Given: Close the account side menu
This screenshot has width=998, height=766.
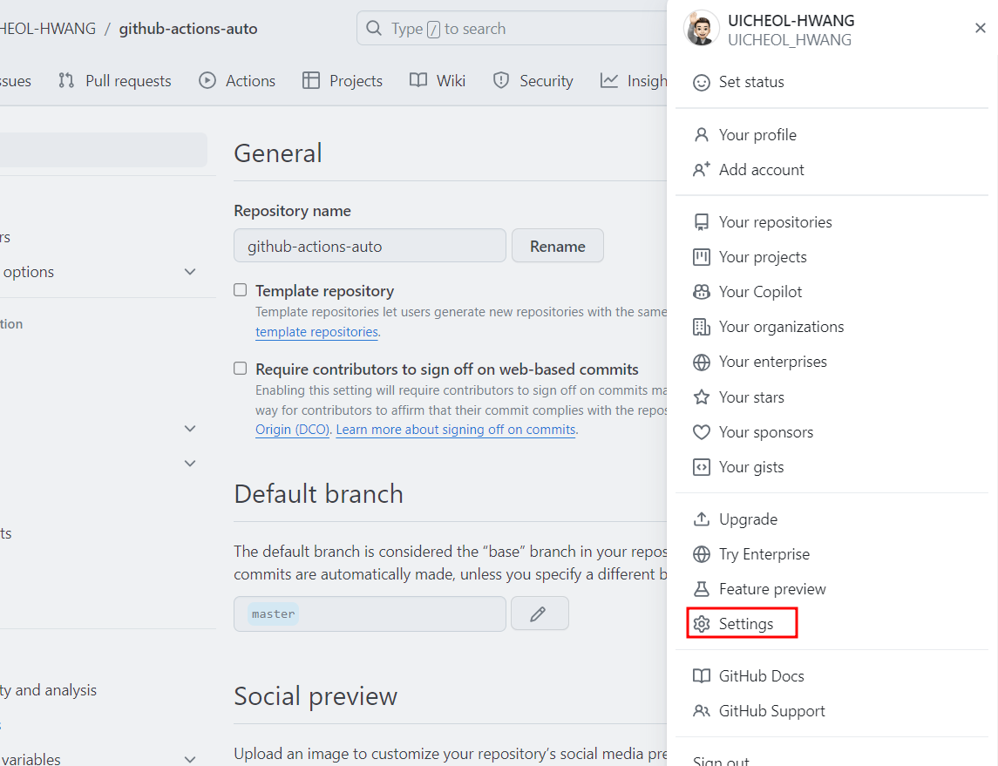Looking at the screenshot, I should click(981, 28).
